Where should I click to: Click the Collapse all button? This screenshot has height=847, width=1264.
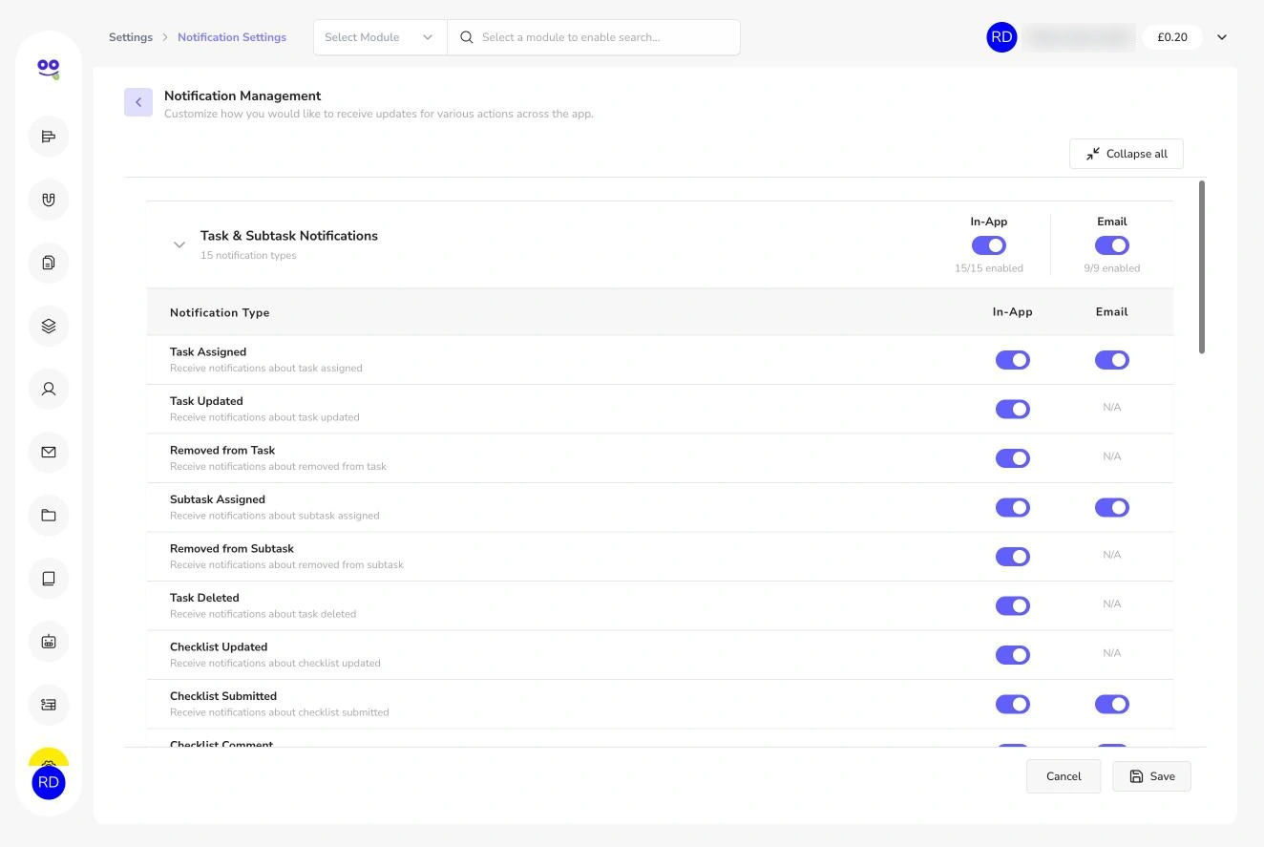pyautogui.click(x=1127, y=154)
